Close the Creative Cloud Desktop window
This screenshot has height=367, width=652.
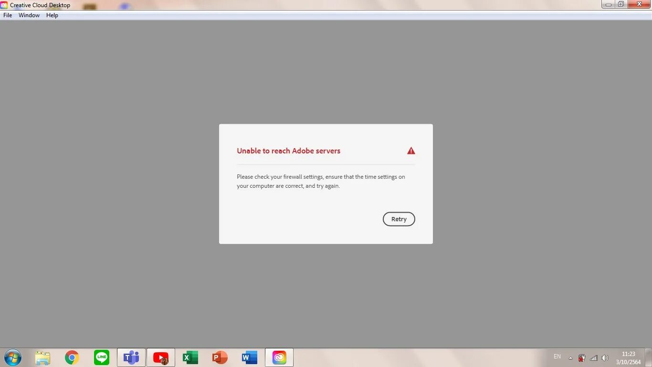tap(638, 4)
